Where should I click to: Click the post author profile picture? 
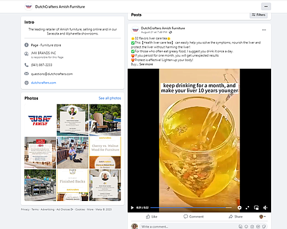[135, 30]
